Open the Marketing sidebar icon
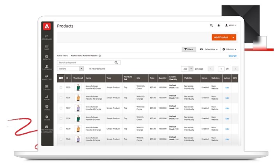278x166 pixels. 47,77
